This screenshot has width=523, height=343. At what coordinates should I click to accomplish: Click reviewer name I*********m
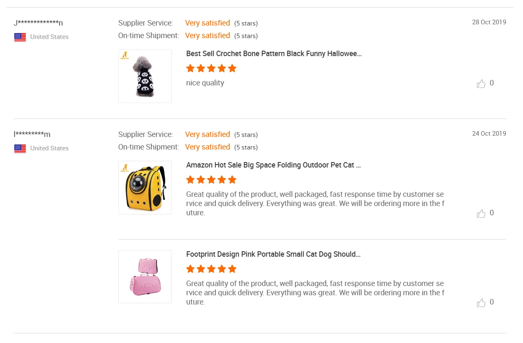32,134
